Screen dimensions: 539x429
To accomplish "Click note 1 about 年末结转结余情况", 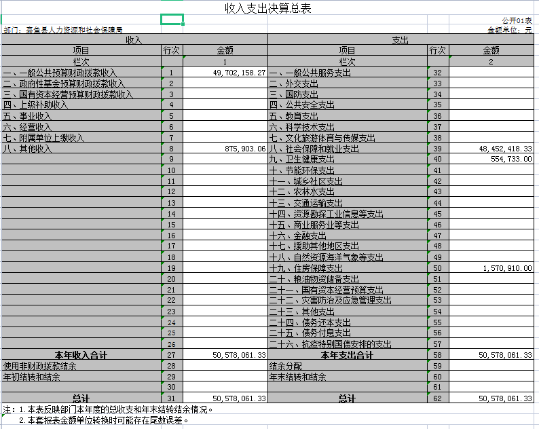I will (109, 409).
